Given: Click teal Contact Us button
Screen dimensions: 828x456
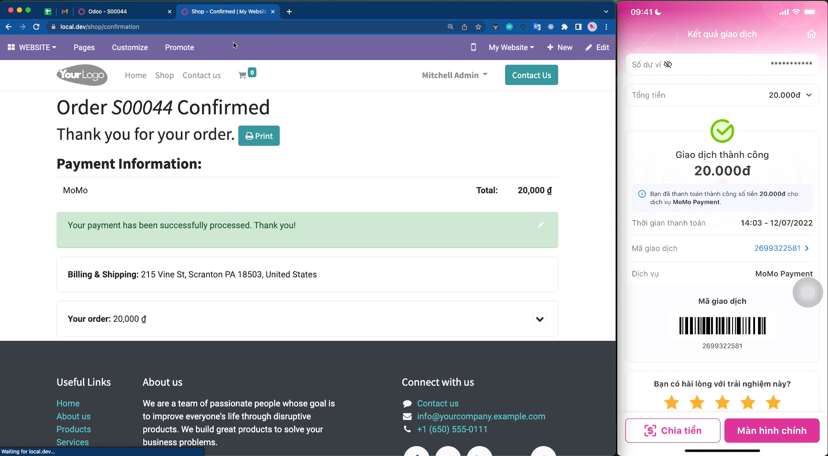Looking at the screenshot, I should tap(531, 75).
